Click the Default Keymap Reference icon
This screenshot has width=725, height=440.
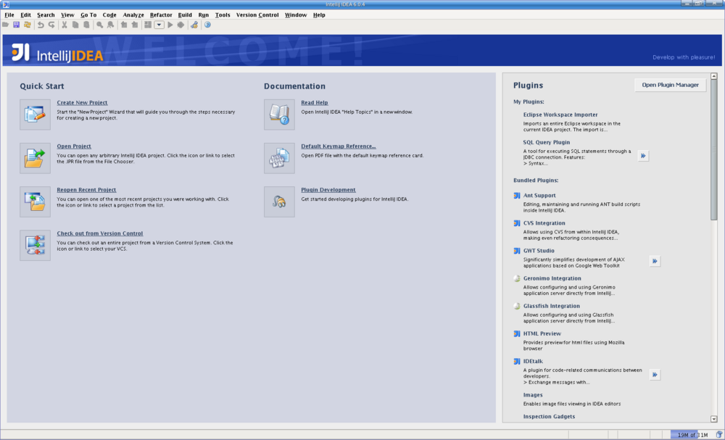coord(279,158)
